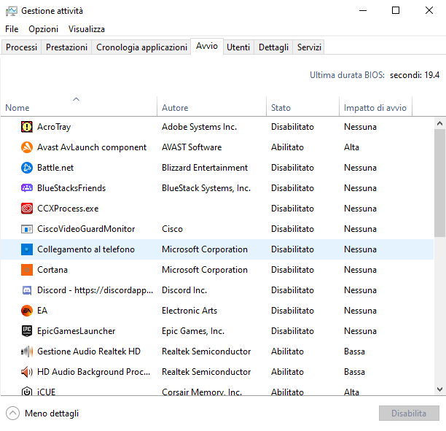Open the Cronologia applicazioni tab
Screen dimensions: 446x431
click(141, 47)
